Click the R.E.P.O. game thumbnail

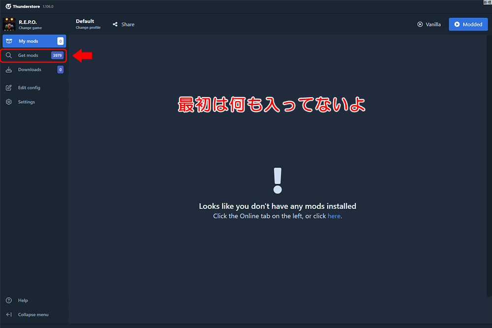coord(9,25)
